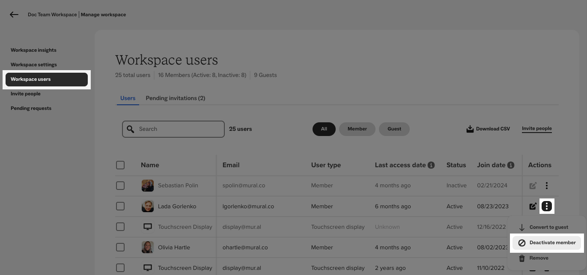The height and width of the screenshot is (275, 587).
Task: Click display icon for 11/10/2022 Touchscreen Display
Action: point(148,268)
